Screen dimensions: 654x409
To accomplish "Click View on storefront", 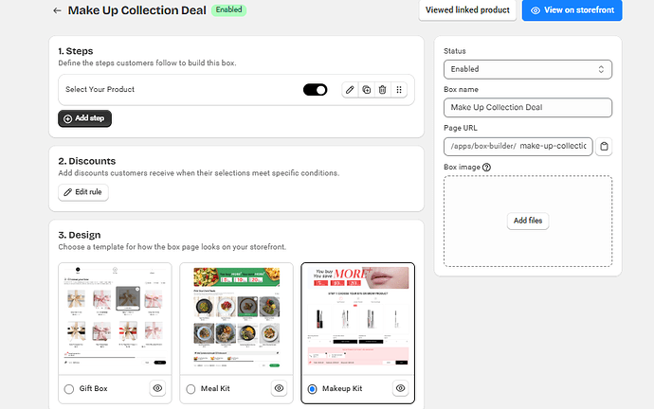I will click(572, 10).
